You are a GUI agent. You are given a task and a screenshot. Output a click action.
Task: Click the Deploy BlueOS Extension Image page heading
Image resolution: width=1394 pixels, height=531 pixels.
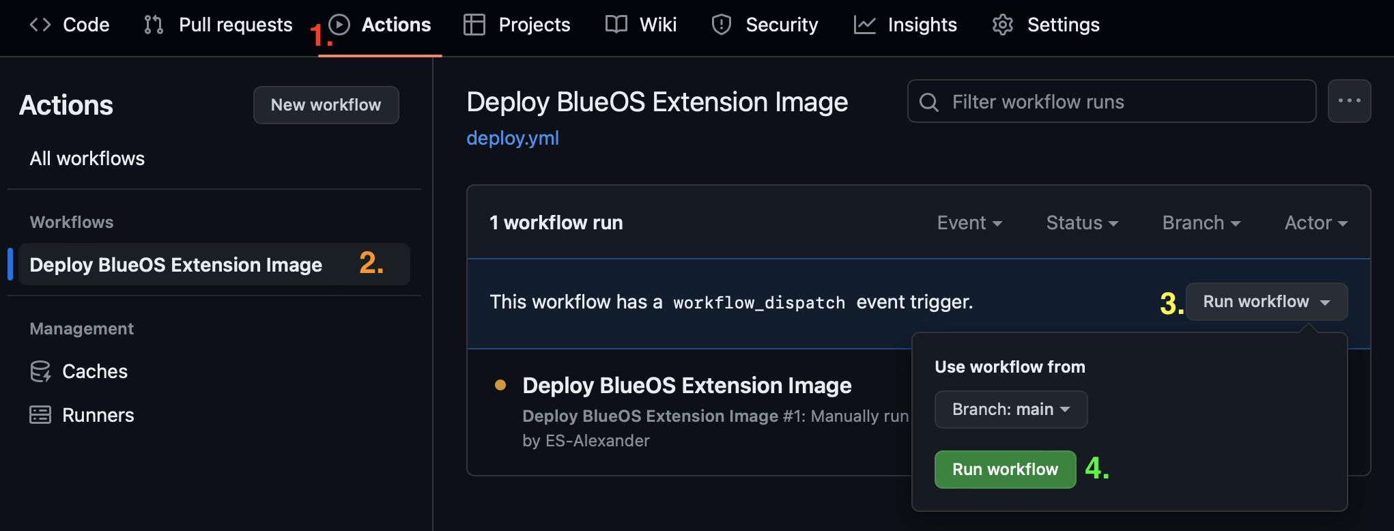click(x=657, y=102)
